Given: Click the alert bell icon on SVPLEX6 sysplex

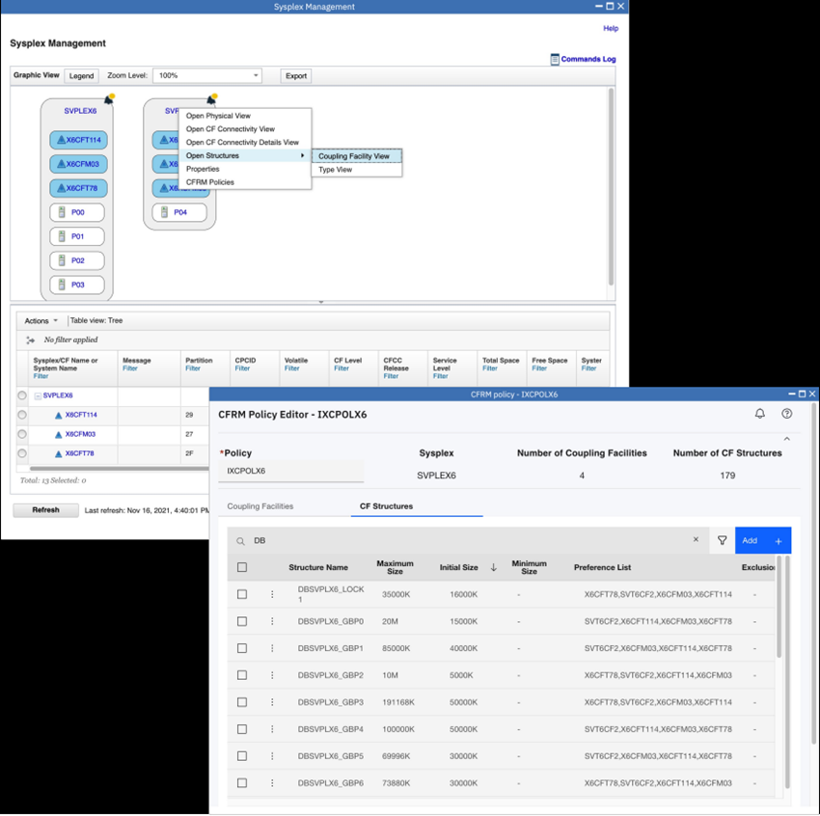Looking at the screenshot, I should pos(109,98).
